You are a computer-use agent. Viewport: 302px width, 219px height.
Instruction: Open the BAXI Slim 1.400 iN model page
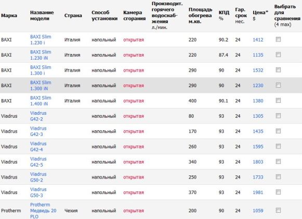point(41,101)
